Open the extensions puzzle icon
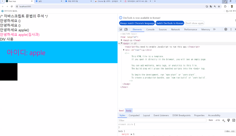The width and height of the screenshot is (236, 136). point(225,7)
